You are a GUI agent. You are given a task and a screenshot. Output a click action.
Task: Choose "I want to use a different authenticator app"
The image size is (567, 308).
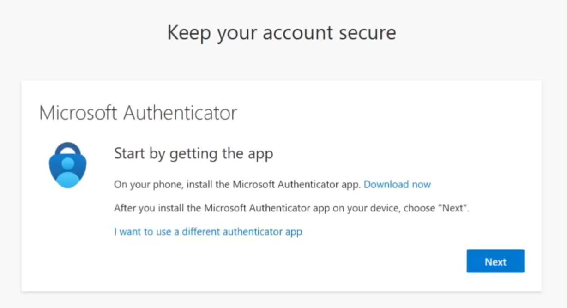point(208,231)
